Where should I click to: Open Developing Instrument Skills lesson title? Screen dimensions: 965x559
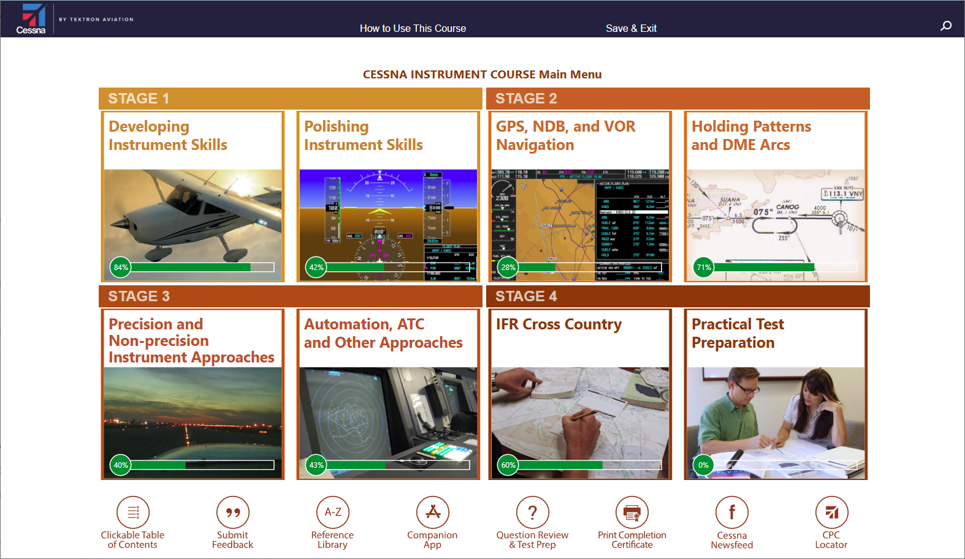(x=168, y=135)
